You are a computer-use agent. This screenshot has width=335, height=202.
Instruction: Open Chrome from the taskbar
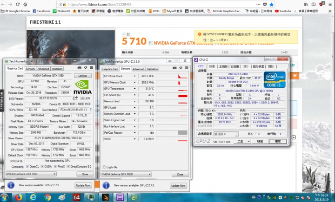point(47,197)
